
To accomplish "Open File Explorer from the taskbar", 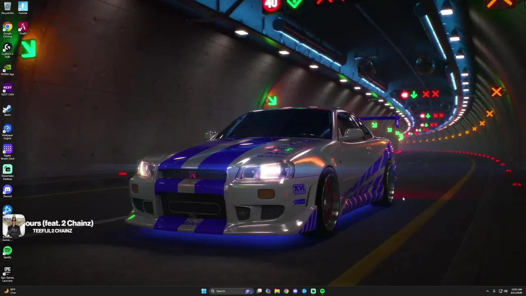I will click(x=277, y=291).
